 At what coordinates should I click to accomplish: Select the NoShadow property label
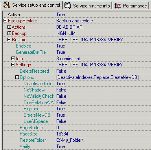tap(34, 90)
